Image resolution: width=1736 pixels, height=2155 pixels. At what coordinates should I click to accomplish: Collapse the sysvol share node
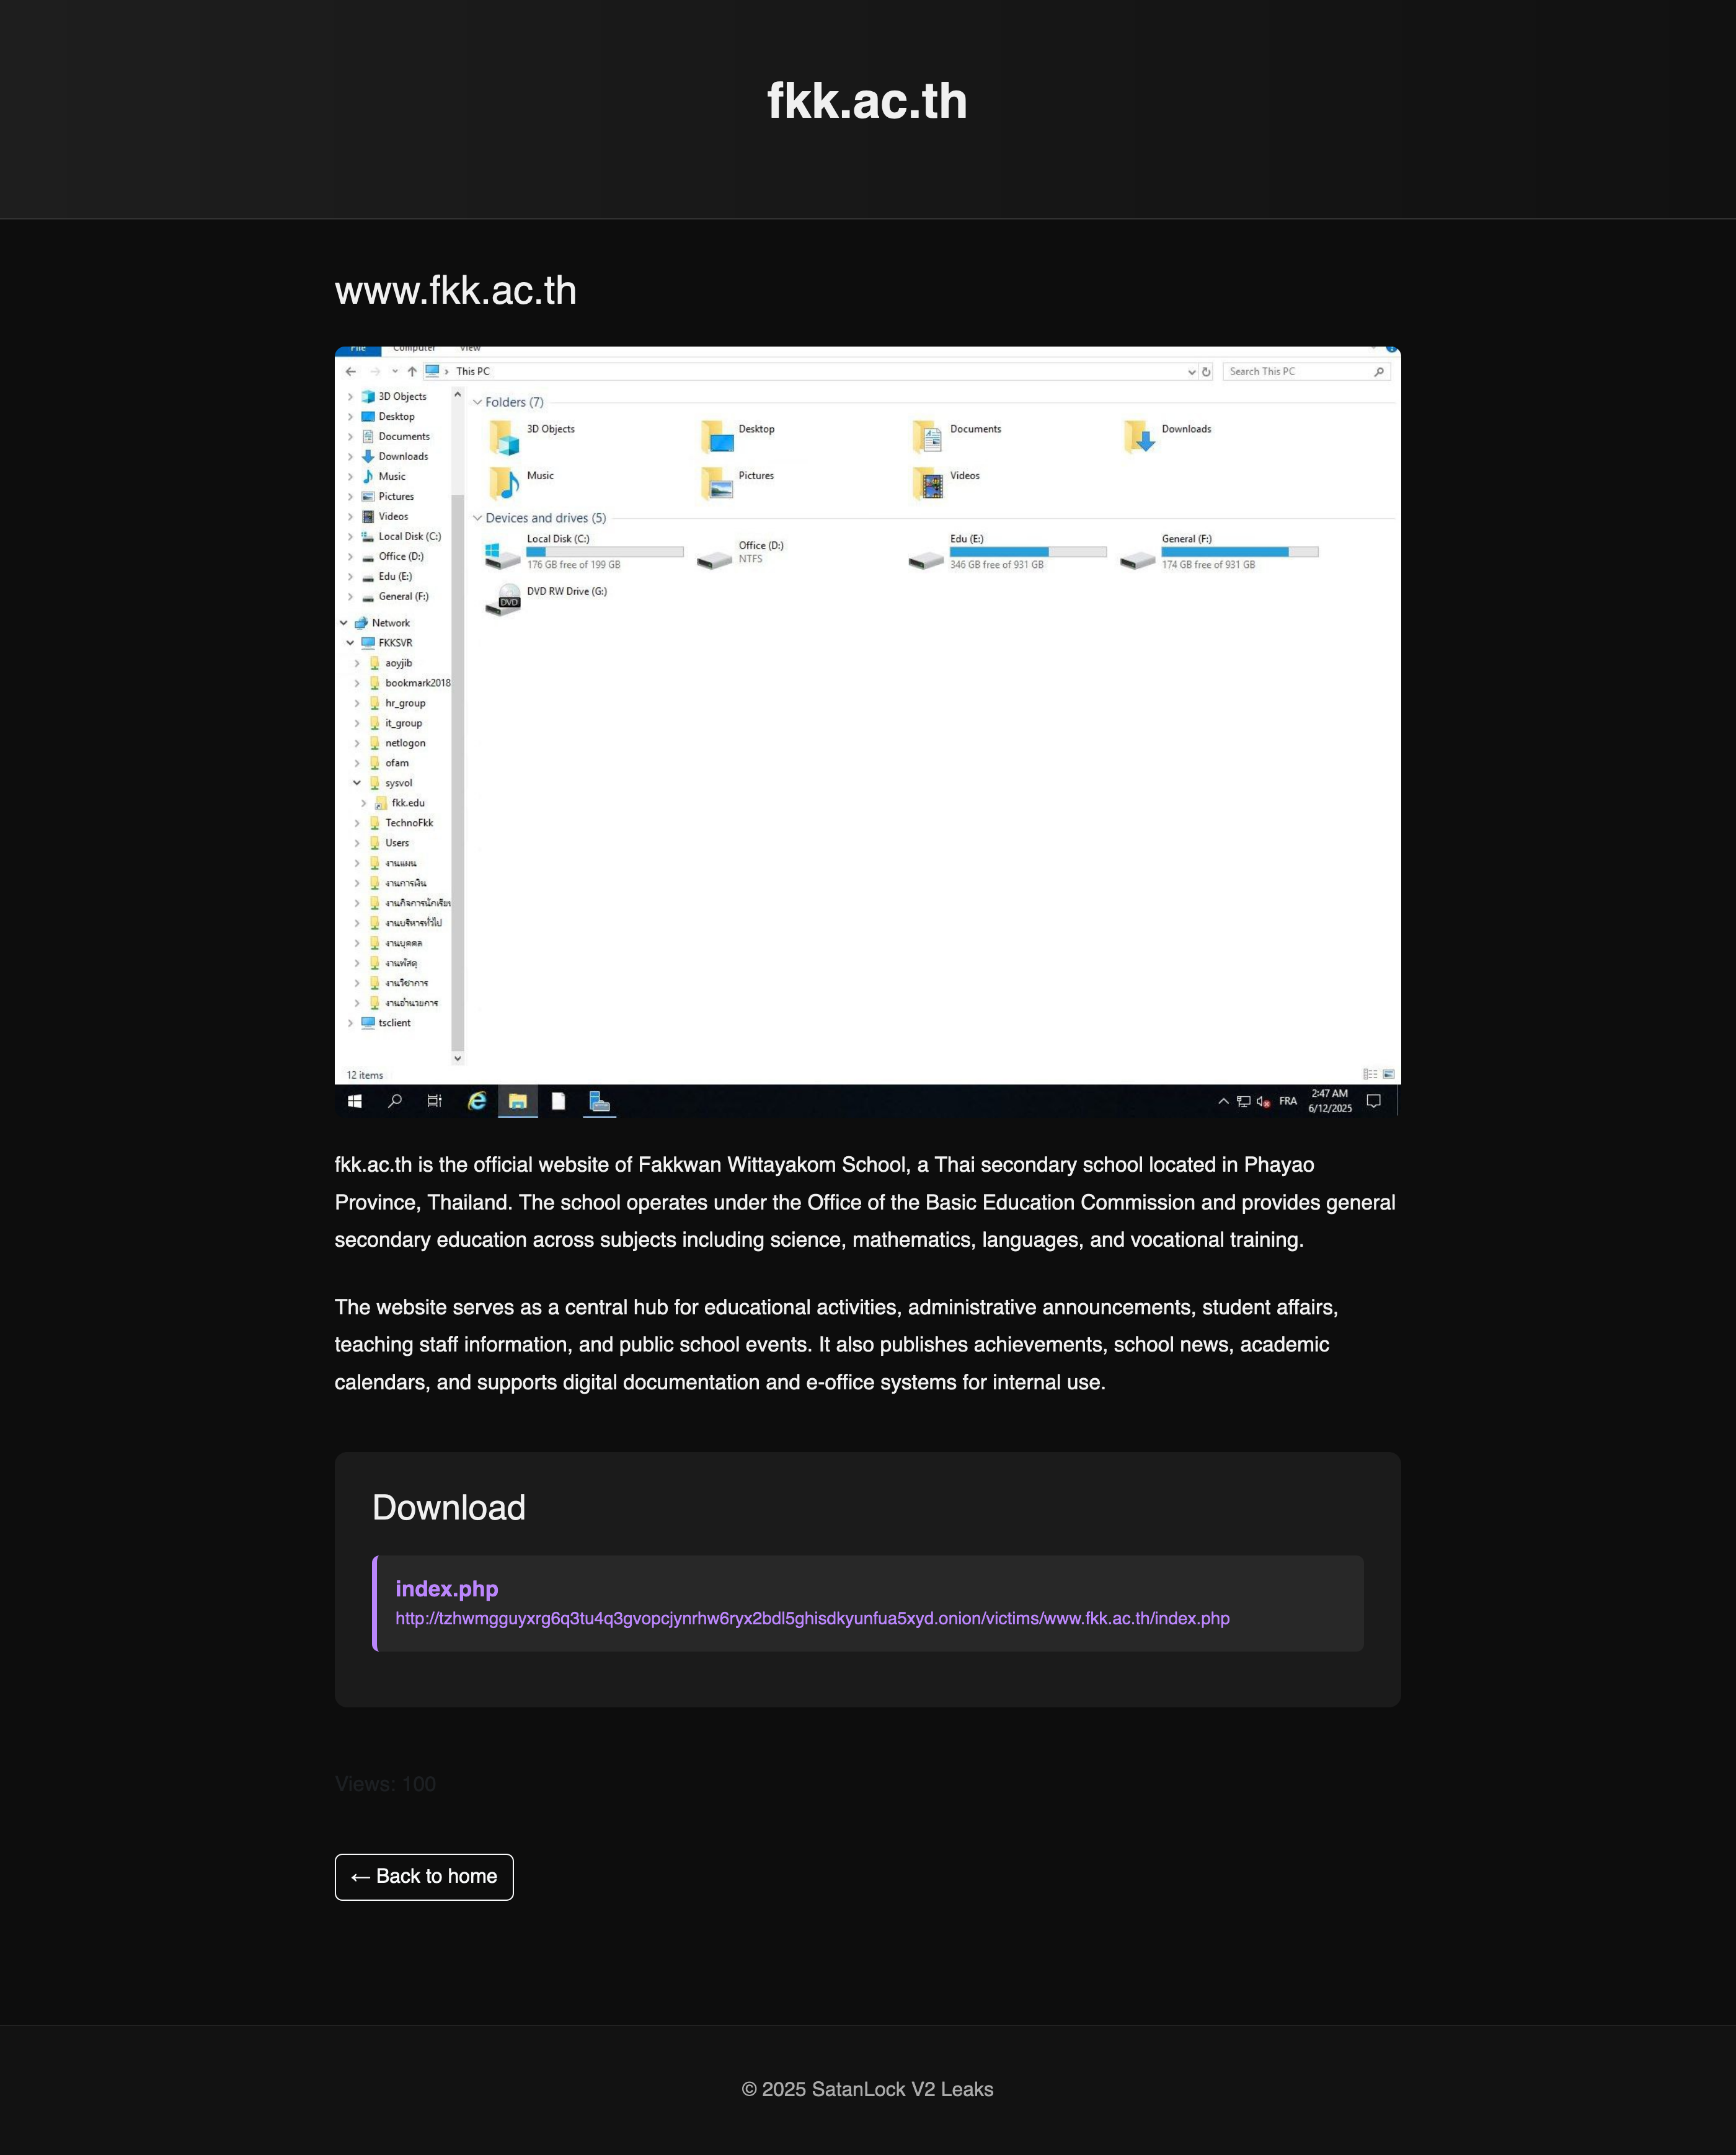coord(357,783)
